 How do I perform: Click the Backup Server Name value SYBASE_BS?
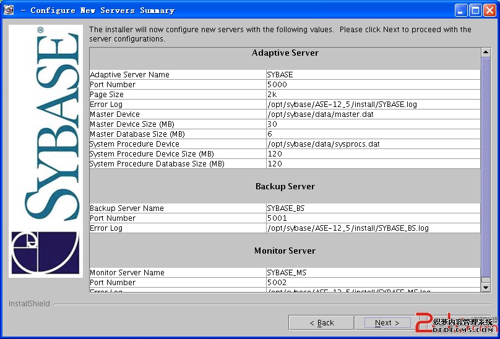[286, 208]
